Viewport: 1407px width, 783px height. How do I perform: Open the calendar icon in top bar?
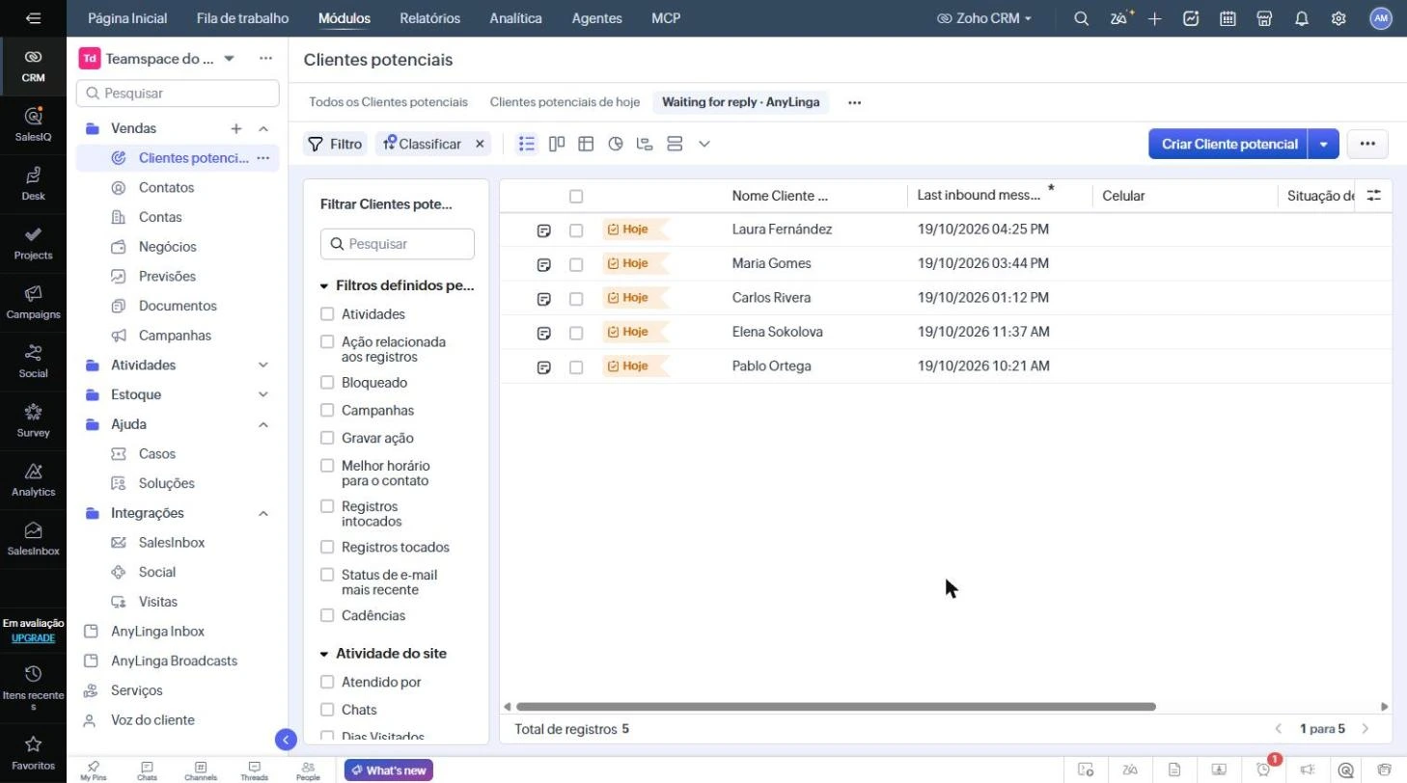click(1228, 18)
